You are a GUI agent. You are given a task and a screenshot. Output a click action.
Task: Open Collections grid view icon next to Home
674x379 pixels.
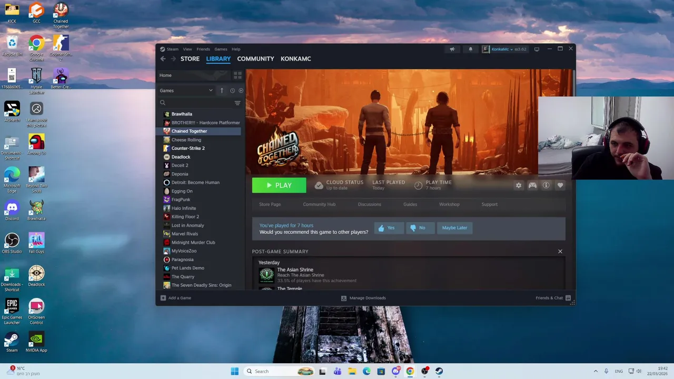click(237, 75)
